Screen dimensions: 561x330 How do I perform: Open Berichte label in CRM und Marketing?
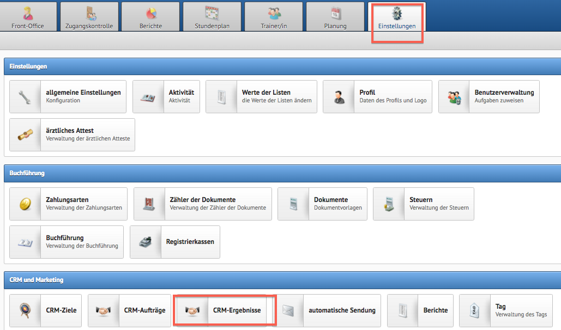click(x=436, y=310)
